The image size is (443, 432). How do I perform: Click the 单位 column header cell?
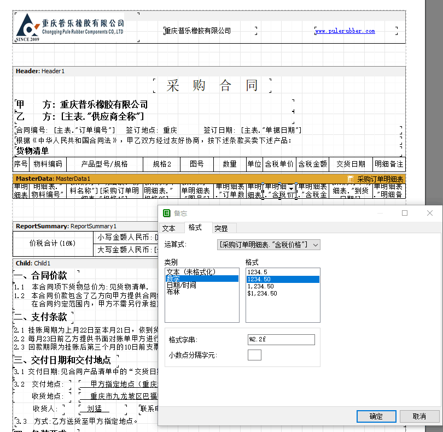(254, 164)
